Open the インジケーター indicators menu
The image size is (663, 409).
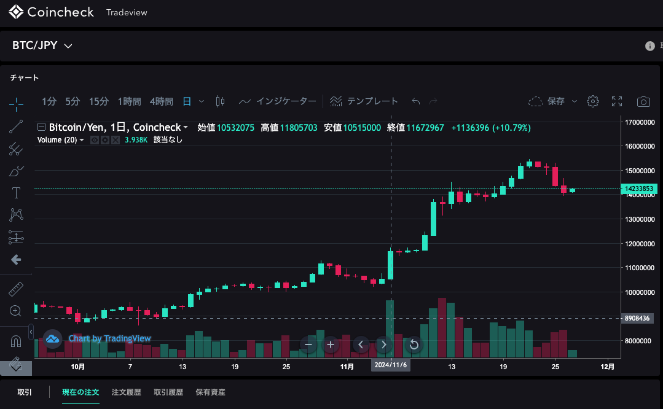click(x=277, y=101)
